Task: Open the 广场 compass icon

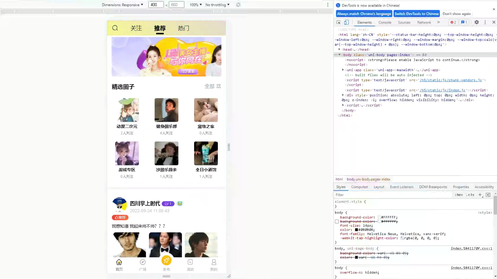Action: point(143,262)
